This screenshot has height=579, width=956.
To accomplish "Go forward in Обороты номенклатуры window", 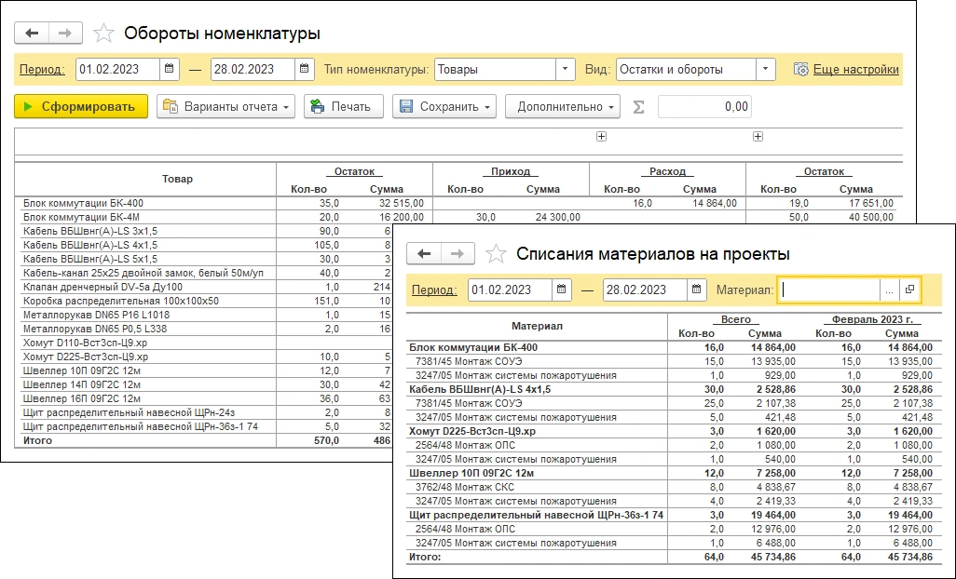I will (x=65, y=34).
